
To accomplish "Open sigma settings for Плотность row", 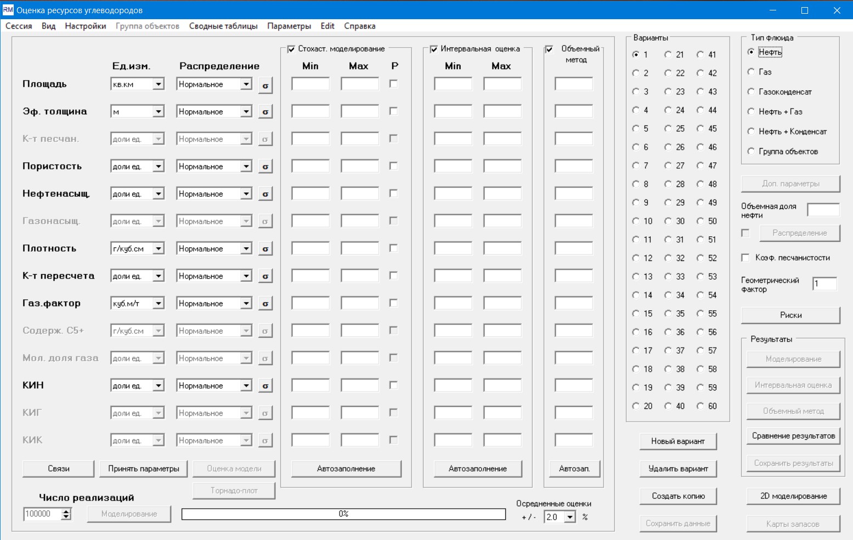I will [x=265, y=249].
